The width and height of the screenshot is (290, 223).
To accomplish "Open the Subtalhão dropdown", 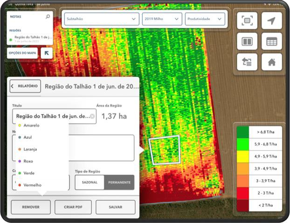I will click(101, 19).
